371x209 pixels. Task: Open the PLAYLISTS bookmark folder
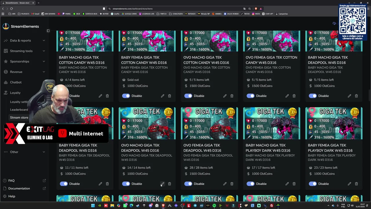23,14
